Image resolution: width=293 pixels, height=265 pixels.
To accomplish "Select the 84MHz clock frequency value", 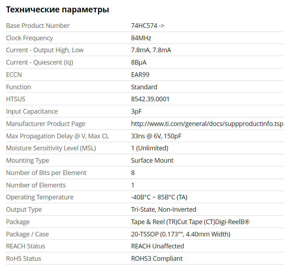I will point(141,38).
